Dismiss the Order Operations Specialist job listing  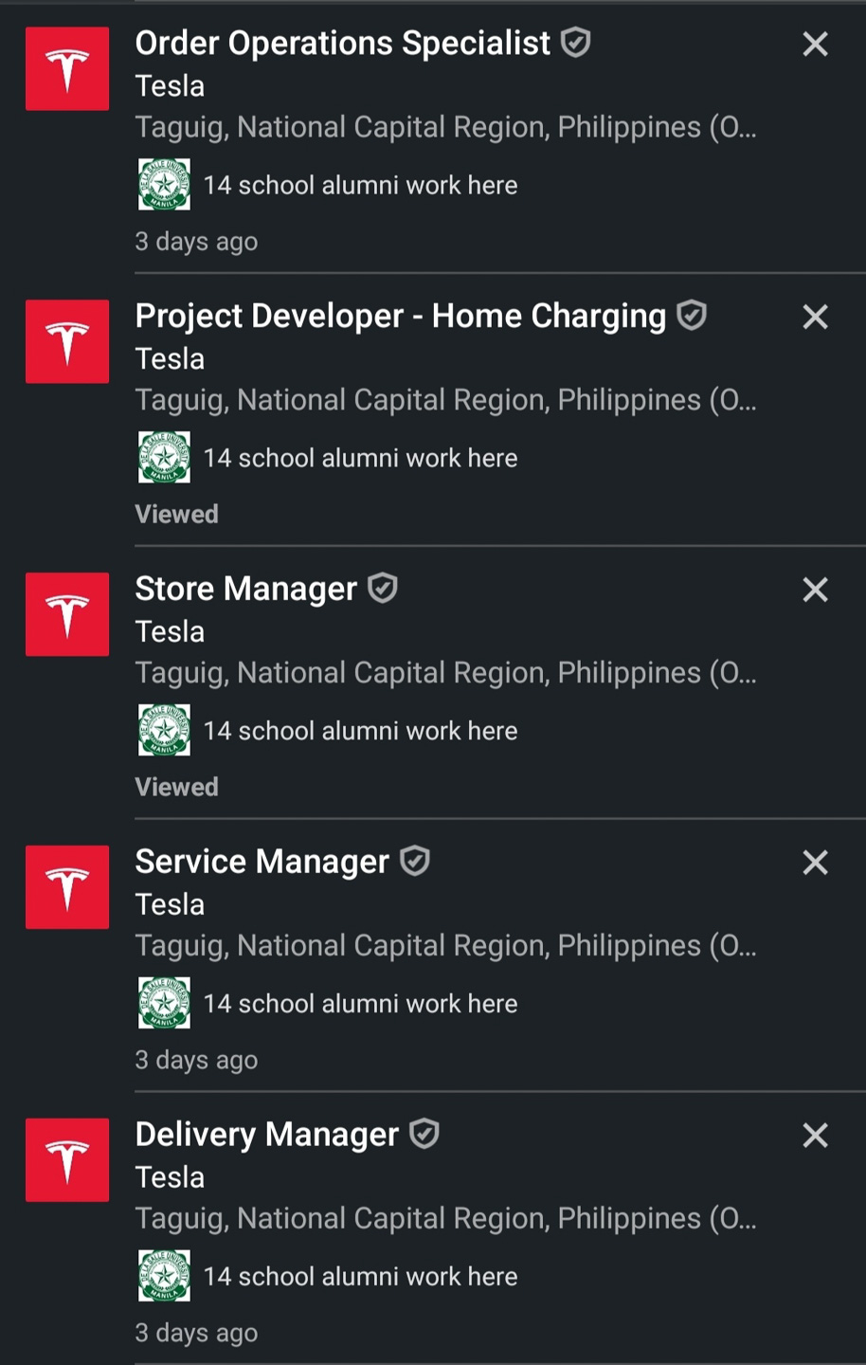coord(815,45)
